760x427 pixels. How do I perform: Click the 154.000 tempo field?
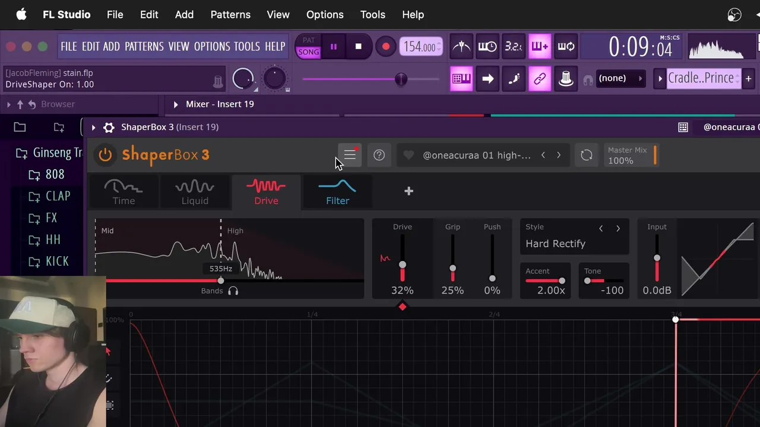click(420, 46)
